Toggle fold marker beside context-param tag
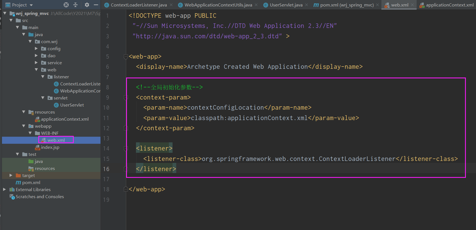This screenshot has height=230, width=476. click(x=126, y=98)
